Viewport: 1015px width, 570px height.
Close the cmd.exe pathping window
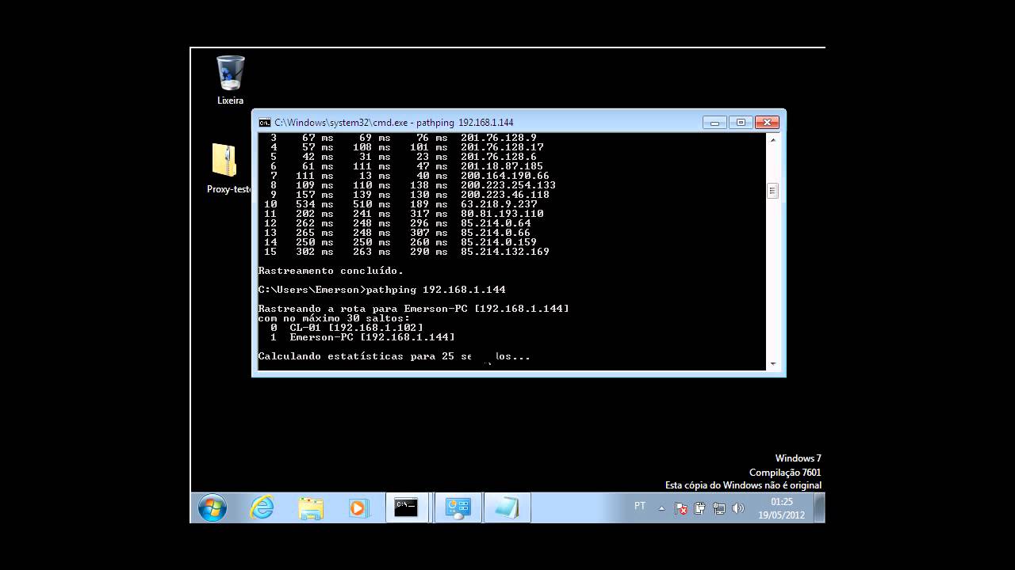767,123
